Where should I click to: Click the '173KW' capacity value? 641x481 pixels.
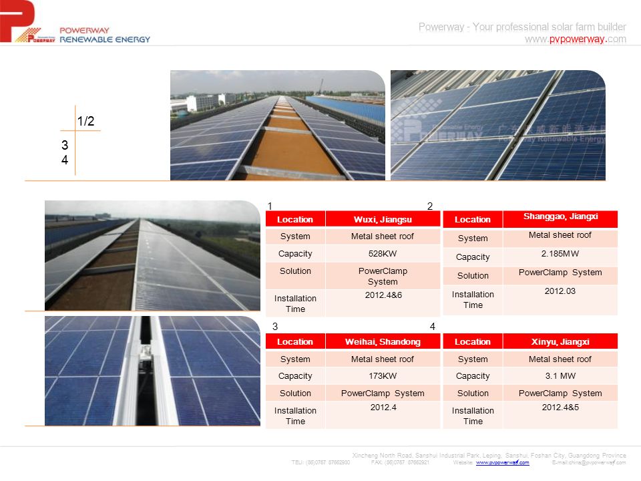click(x=383, y=376)
